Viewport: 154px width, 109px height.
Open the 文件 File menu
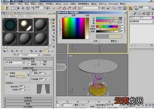point(5,4)
